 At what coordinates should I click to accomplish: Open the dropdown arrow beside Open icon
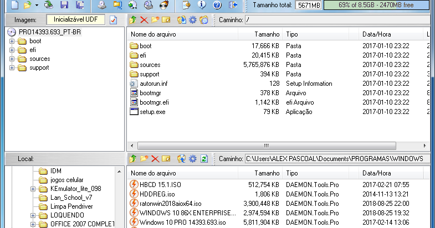(x=37, y=5)
